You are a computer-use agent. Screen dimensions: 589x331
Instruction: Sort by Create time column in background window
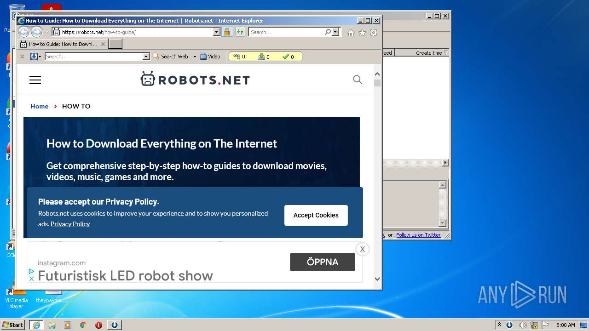(x=429, y=53)
